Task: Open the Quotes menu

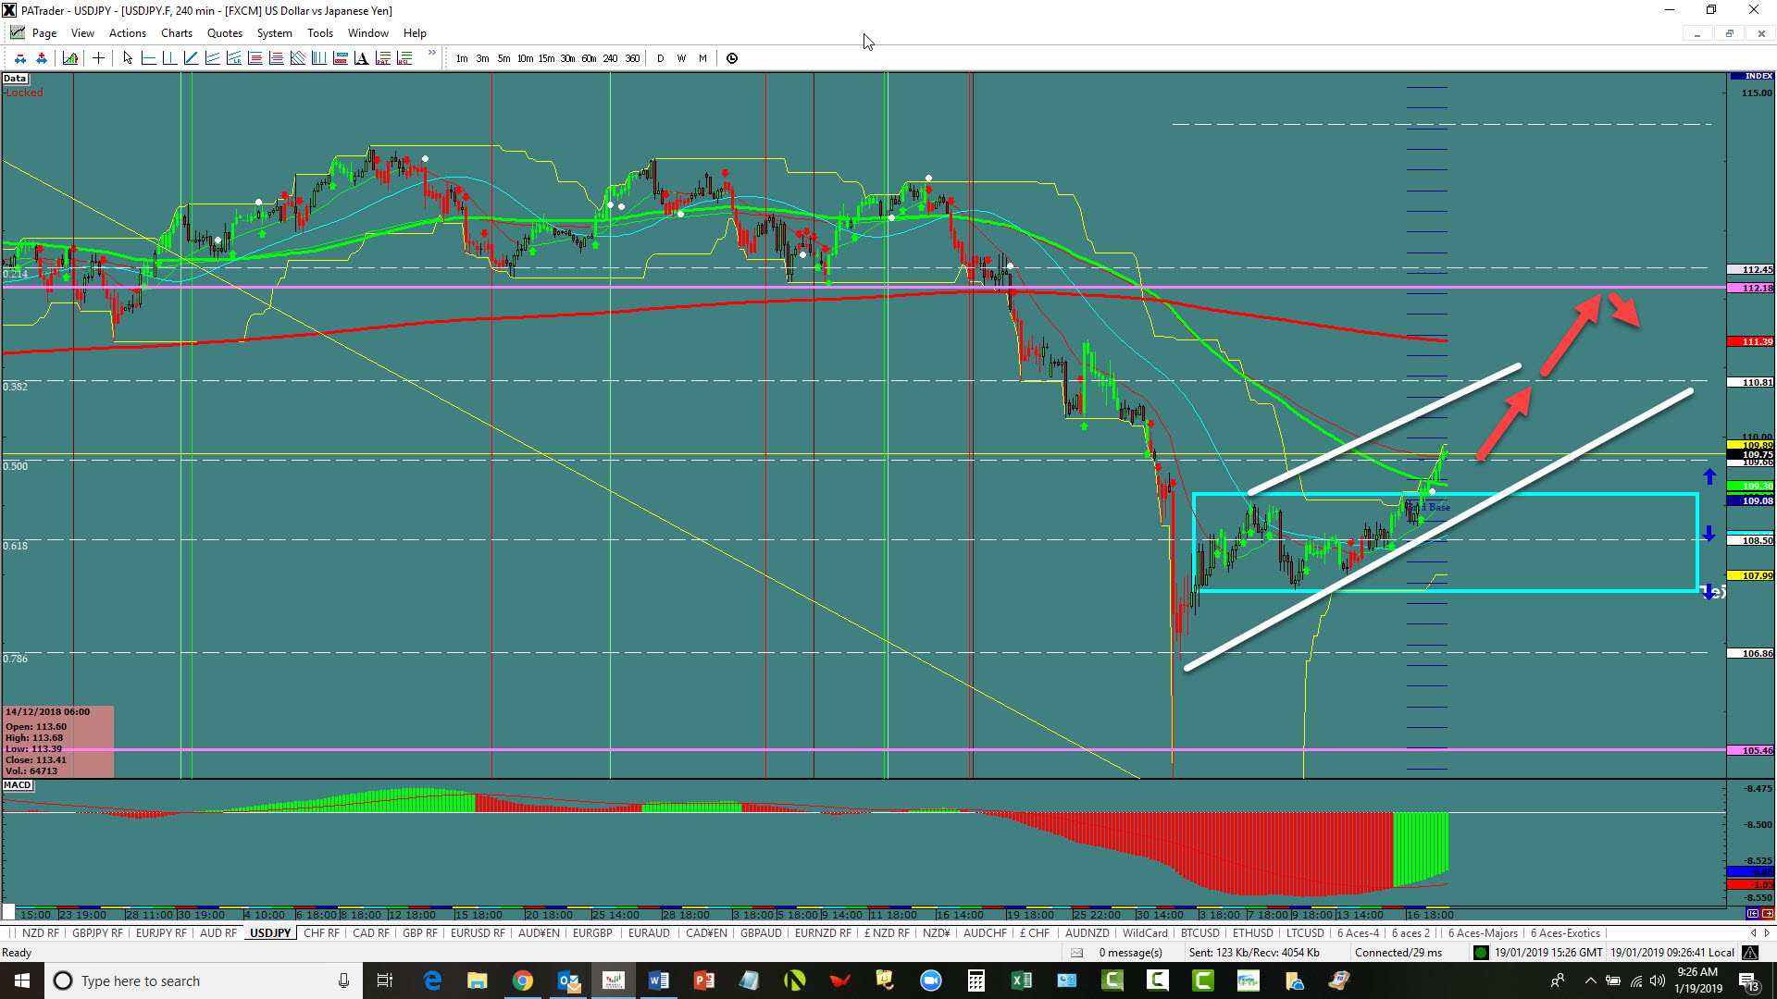Action: pyautogui.click(x=225, y=33)
